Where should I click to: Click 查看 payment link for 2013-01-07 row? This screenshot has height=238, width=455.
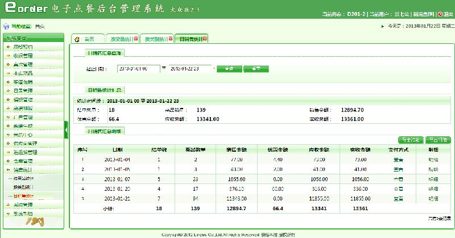[x=398, y=179]
